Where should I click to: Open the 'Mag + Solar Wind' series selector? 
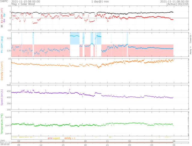22,4
